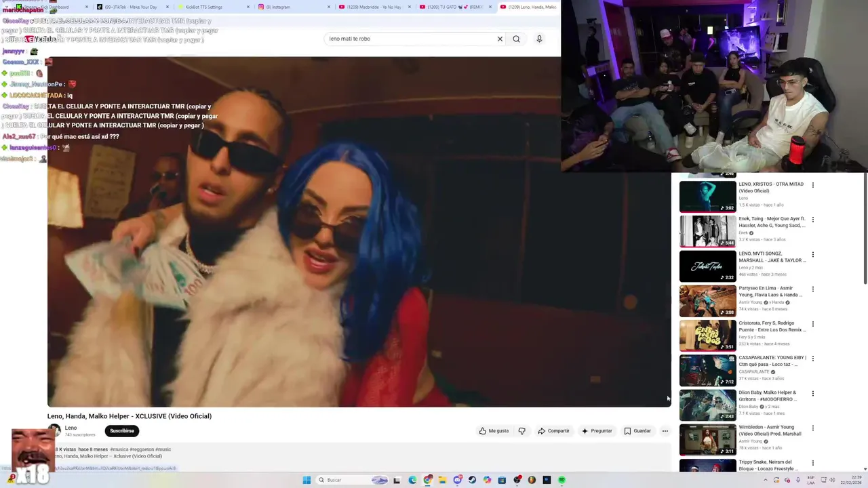The image size is (868, 488).
Task: Open the ESP LAA language switcher
Action: pyautogui.click(x=811, y=480)
